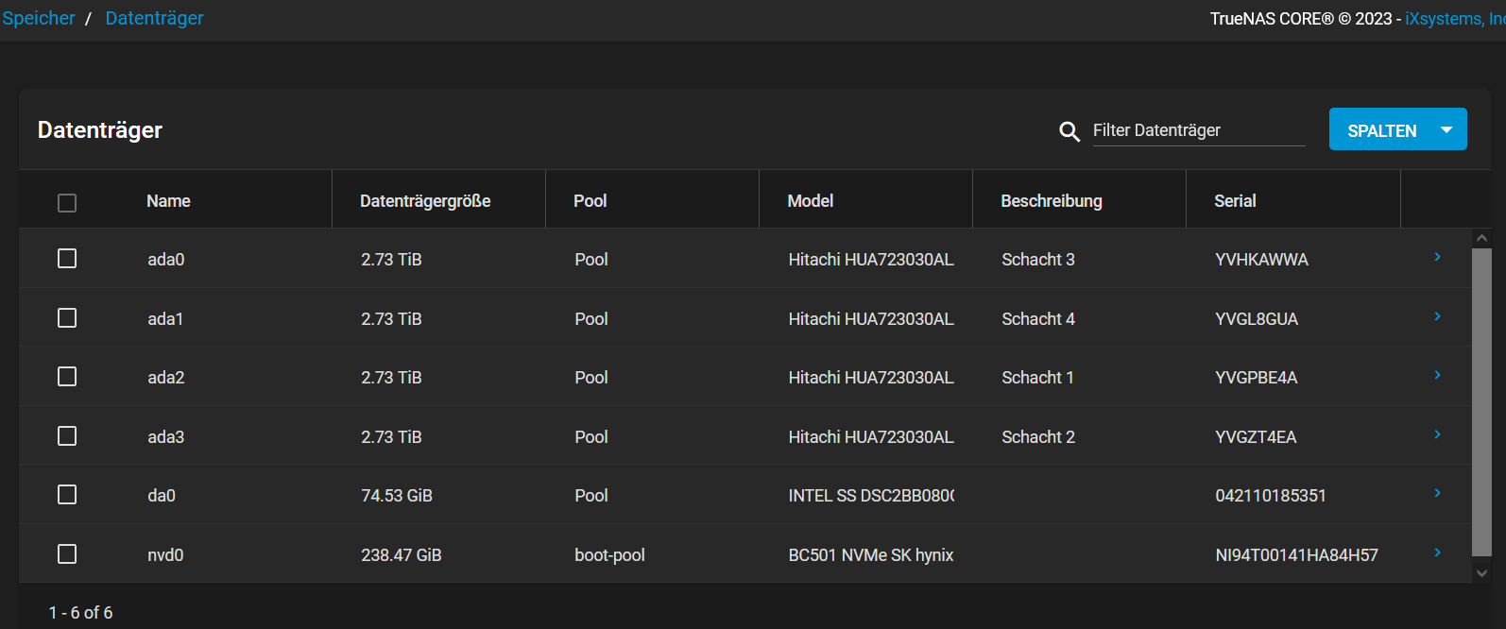
Task: Toggle the select-all disks checkbox
Action: [67, 203]
